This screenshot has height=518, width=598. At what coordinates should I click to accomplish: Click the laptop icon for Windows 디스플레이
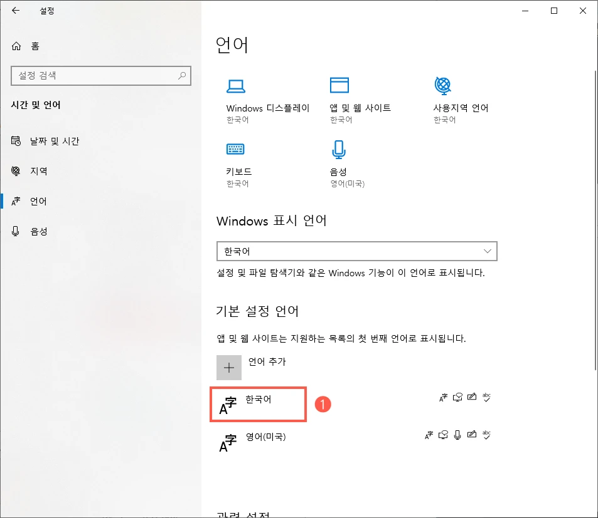pos(236,86)
